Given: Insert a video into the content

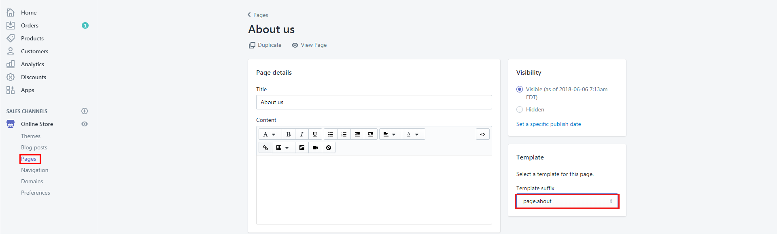Looking at the screenshot, I should point(315,148).
